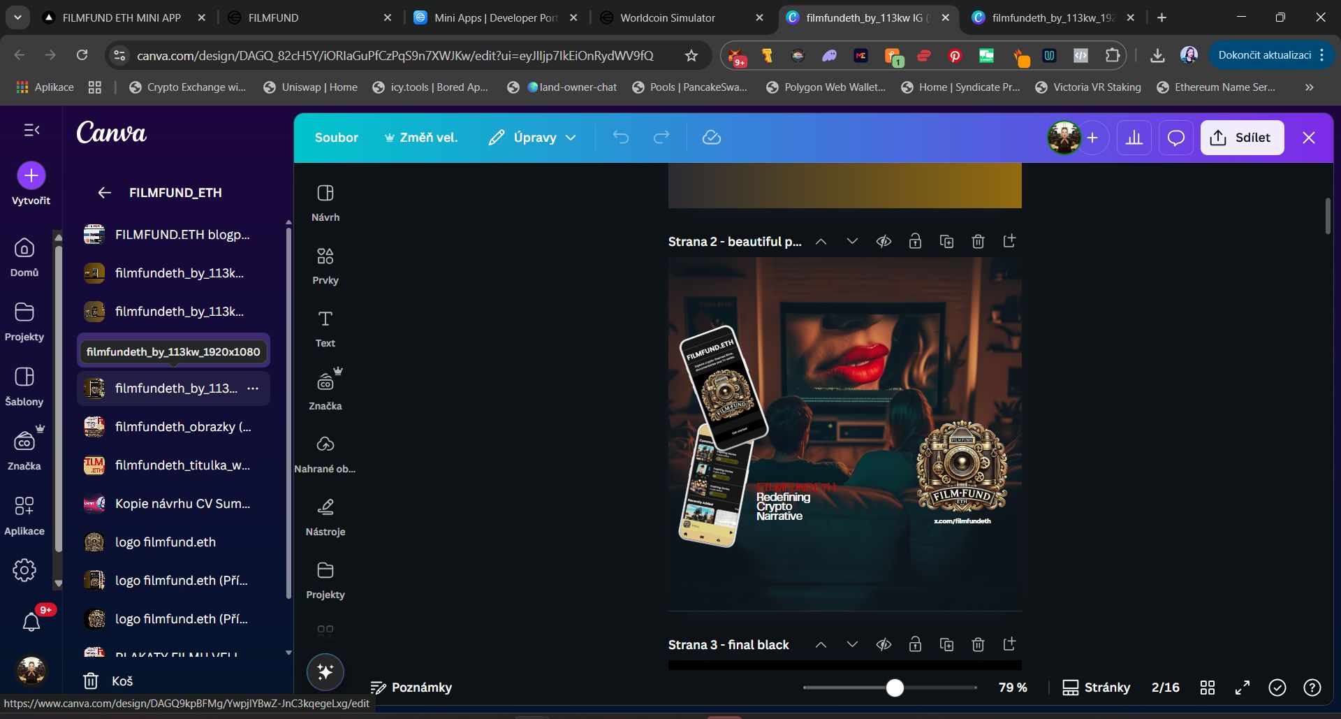Open Projekty in left navigation rail

[x=24, y=321]
